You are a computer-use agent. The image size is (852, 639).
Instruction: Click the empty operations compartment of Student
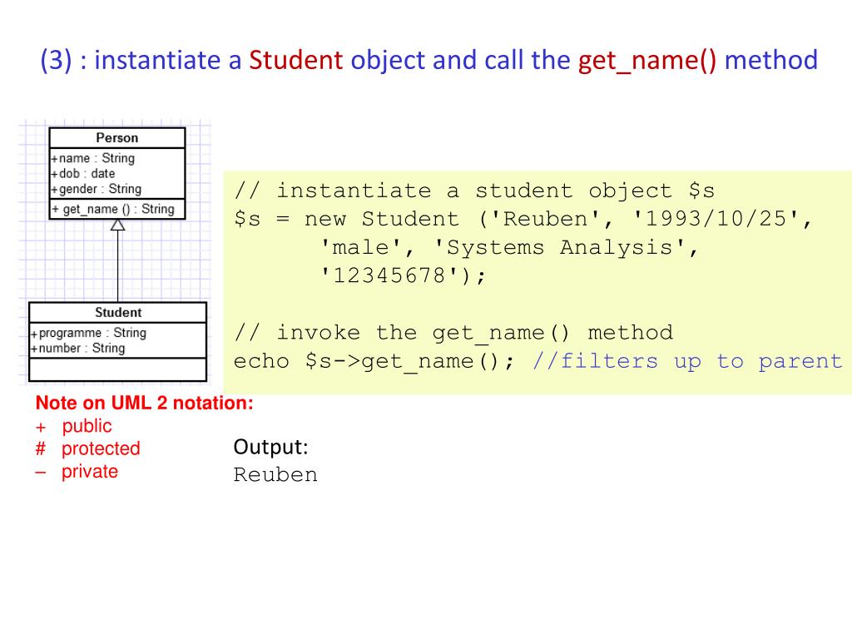click(118, 369)
